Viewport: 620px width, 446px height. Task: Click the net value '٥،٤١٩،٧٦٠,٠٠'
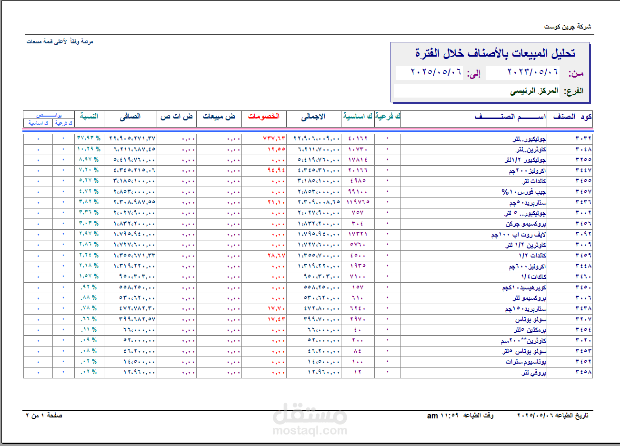tap(134, 160)
